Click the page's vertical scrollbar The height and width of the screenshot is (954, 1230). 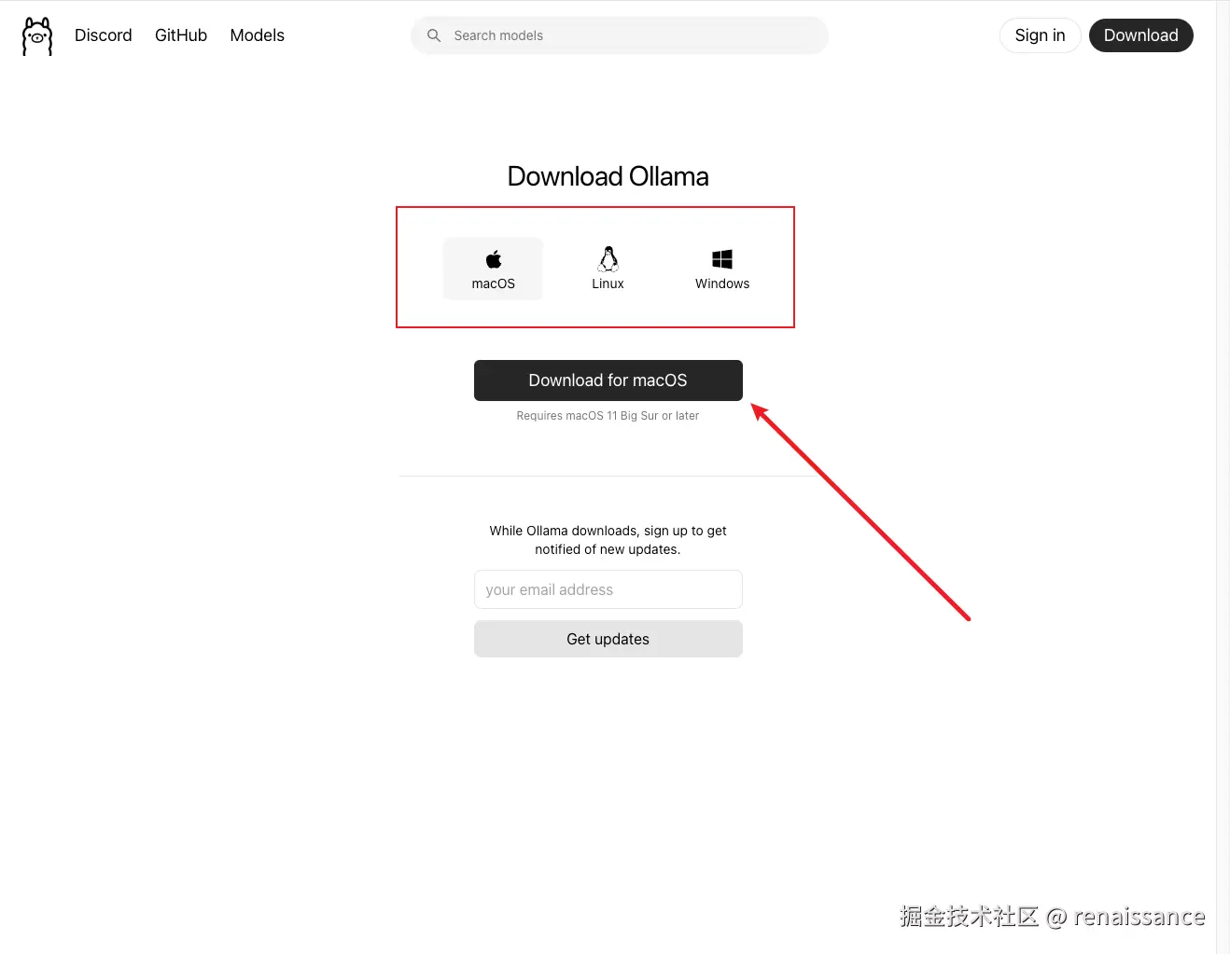tap(1223, 477)
